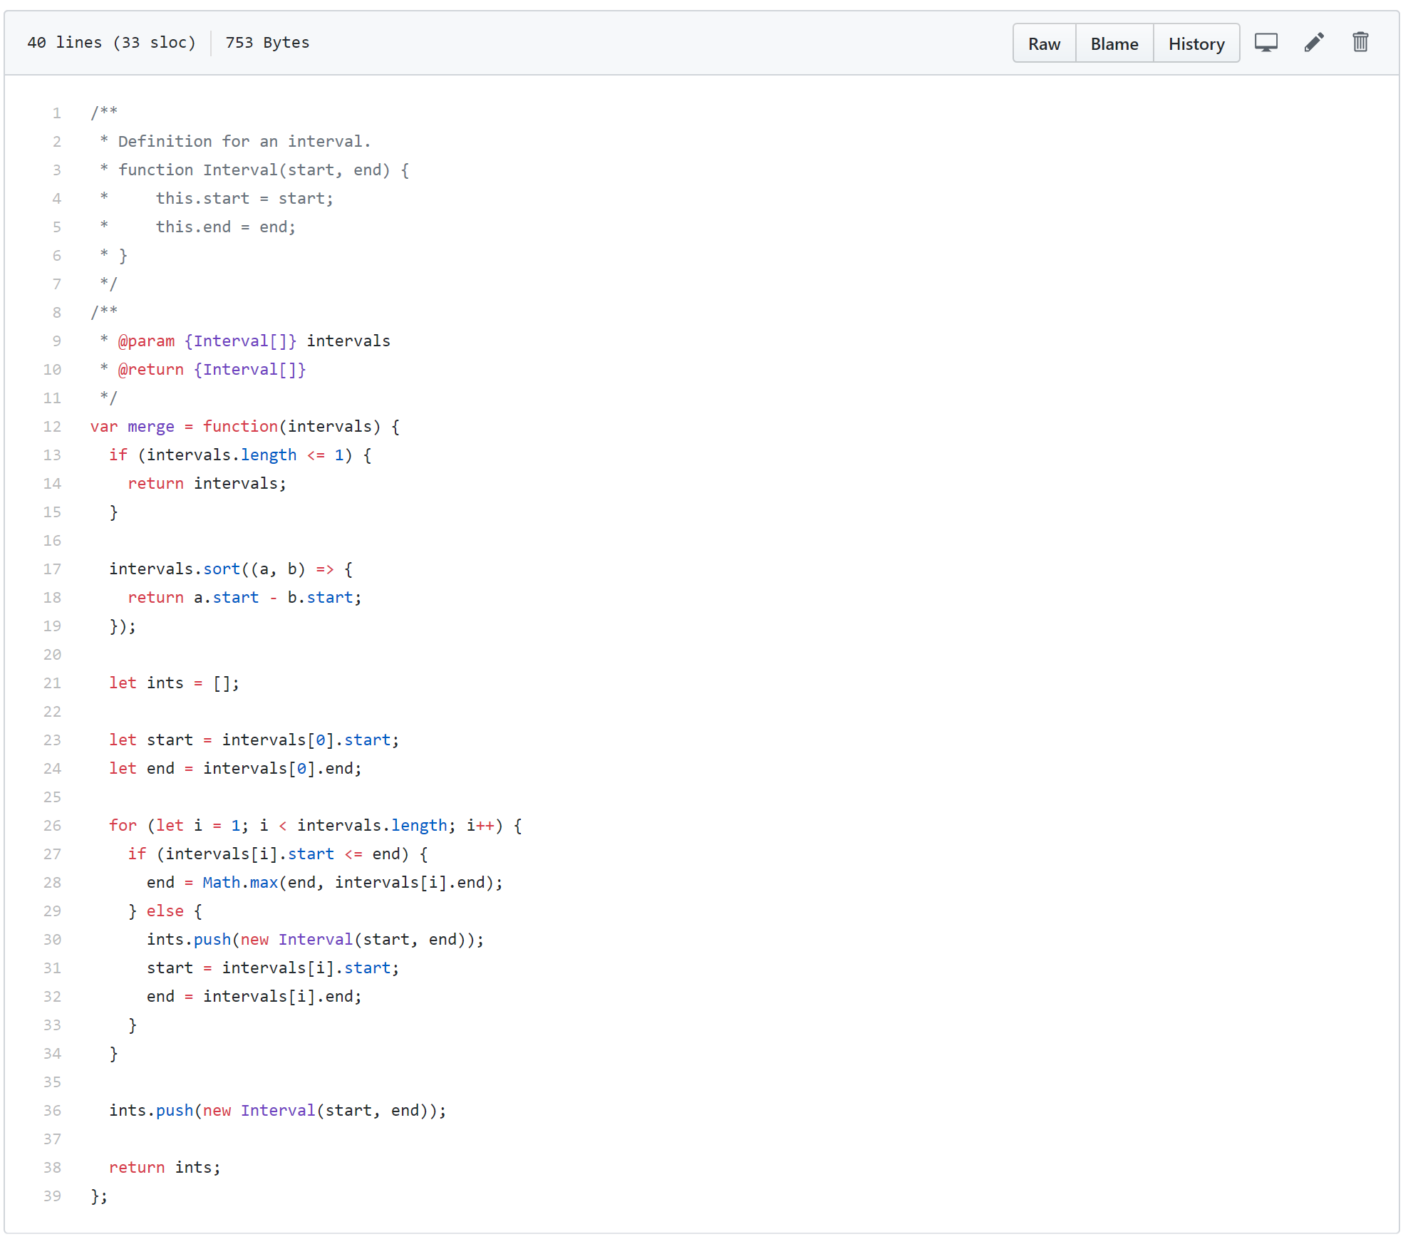Select line number 36
This screenshot has width=1408, height=1244.
tap(52, 1110)
